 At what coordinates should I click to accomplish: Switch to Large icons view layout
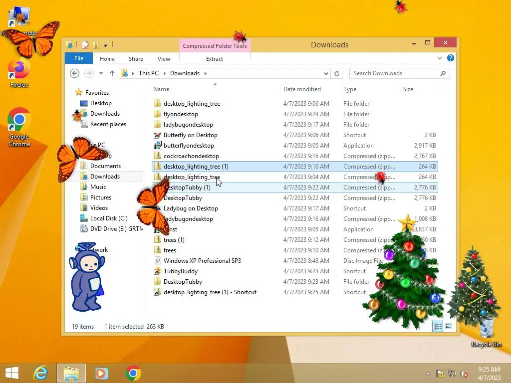449,326
